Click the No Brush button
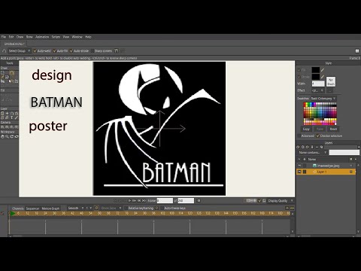This screenshot has width=361, height=271. (331, 82)
